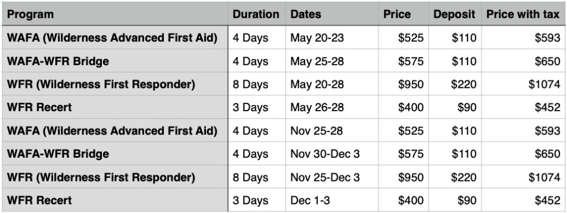Click the May 20-28 dates cell
Viewport: 567px width, 213px height.
(332, 84)
